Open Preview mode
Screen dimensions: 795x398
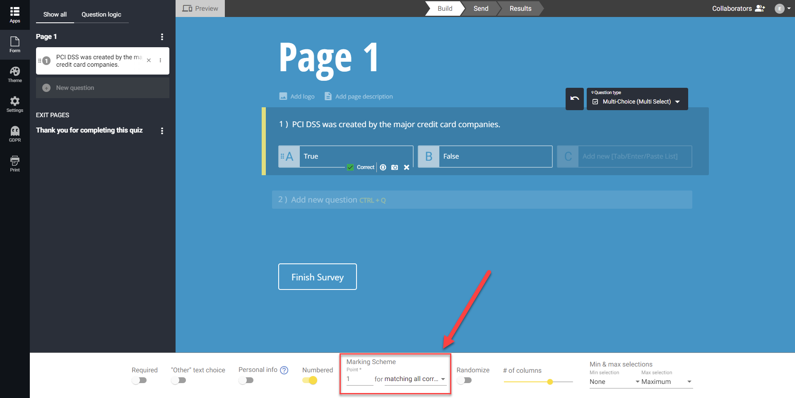point(200,8)
